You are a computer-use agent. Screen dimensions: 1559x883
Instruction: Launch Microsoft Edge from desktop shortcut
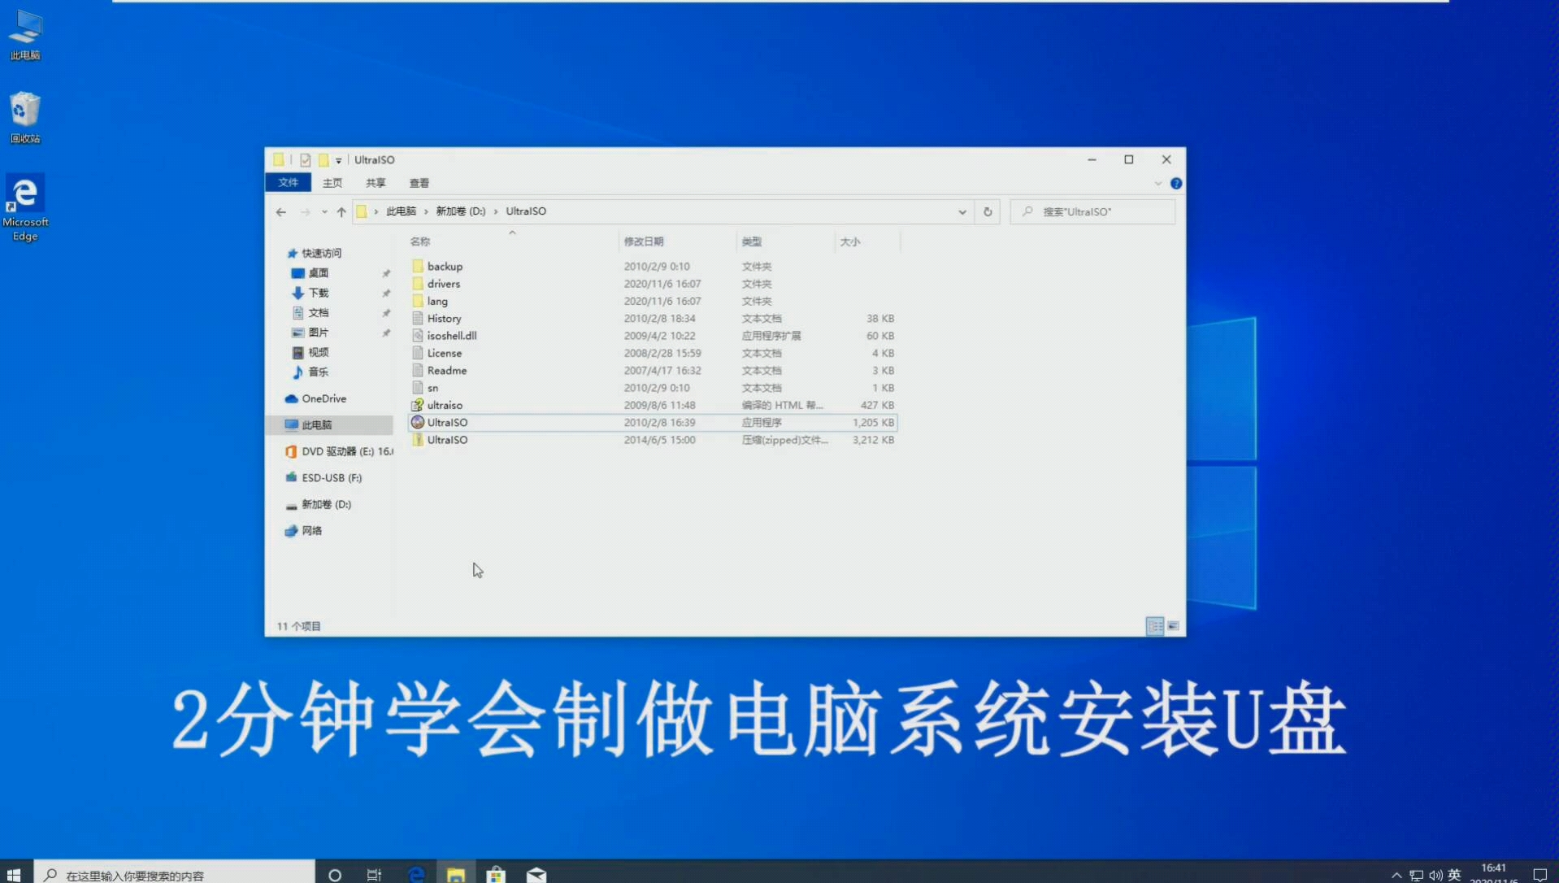tap(25, 208)
